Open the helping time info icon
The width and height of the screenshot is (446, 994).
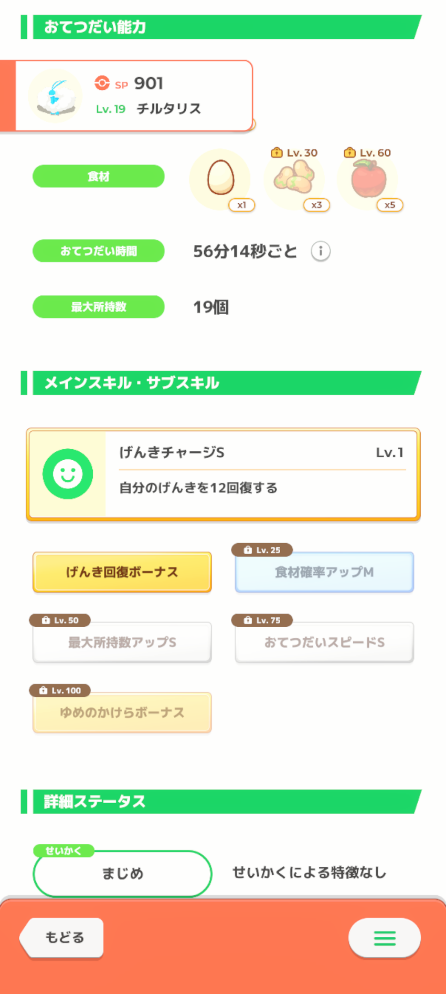(x=320, y=251)
